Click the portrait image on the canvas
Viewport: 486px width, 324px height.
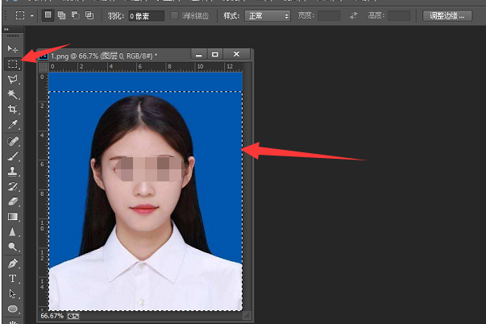(x=145, y=191)
